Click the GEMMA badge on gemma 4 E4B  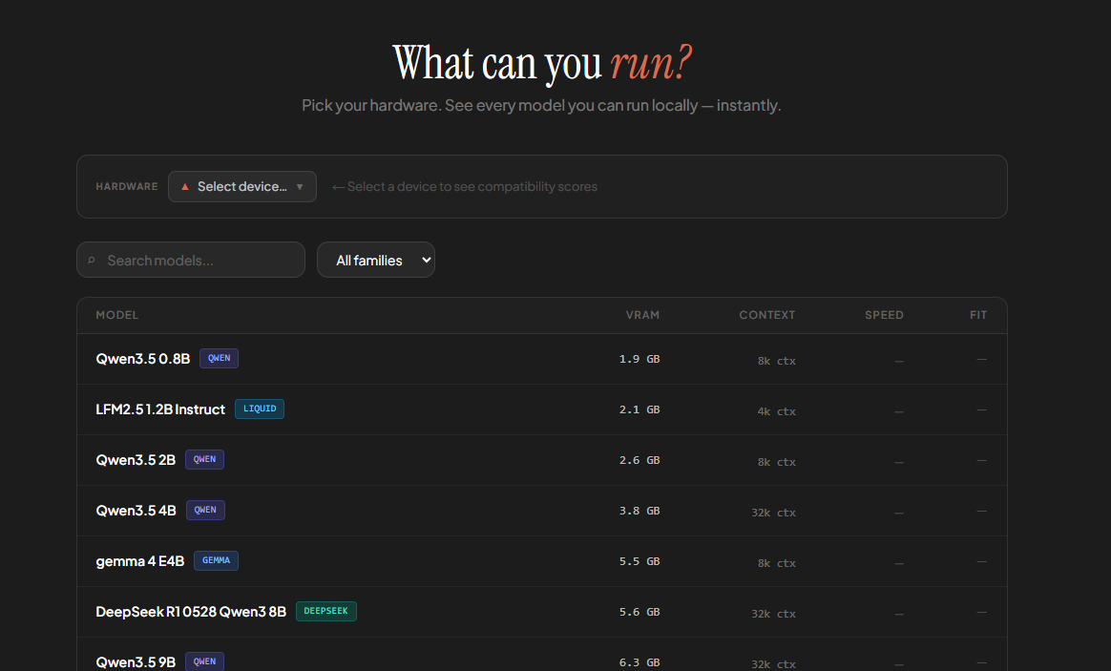(216, 560)
